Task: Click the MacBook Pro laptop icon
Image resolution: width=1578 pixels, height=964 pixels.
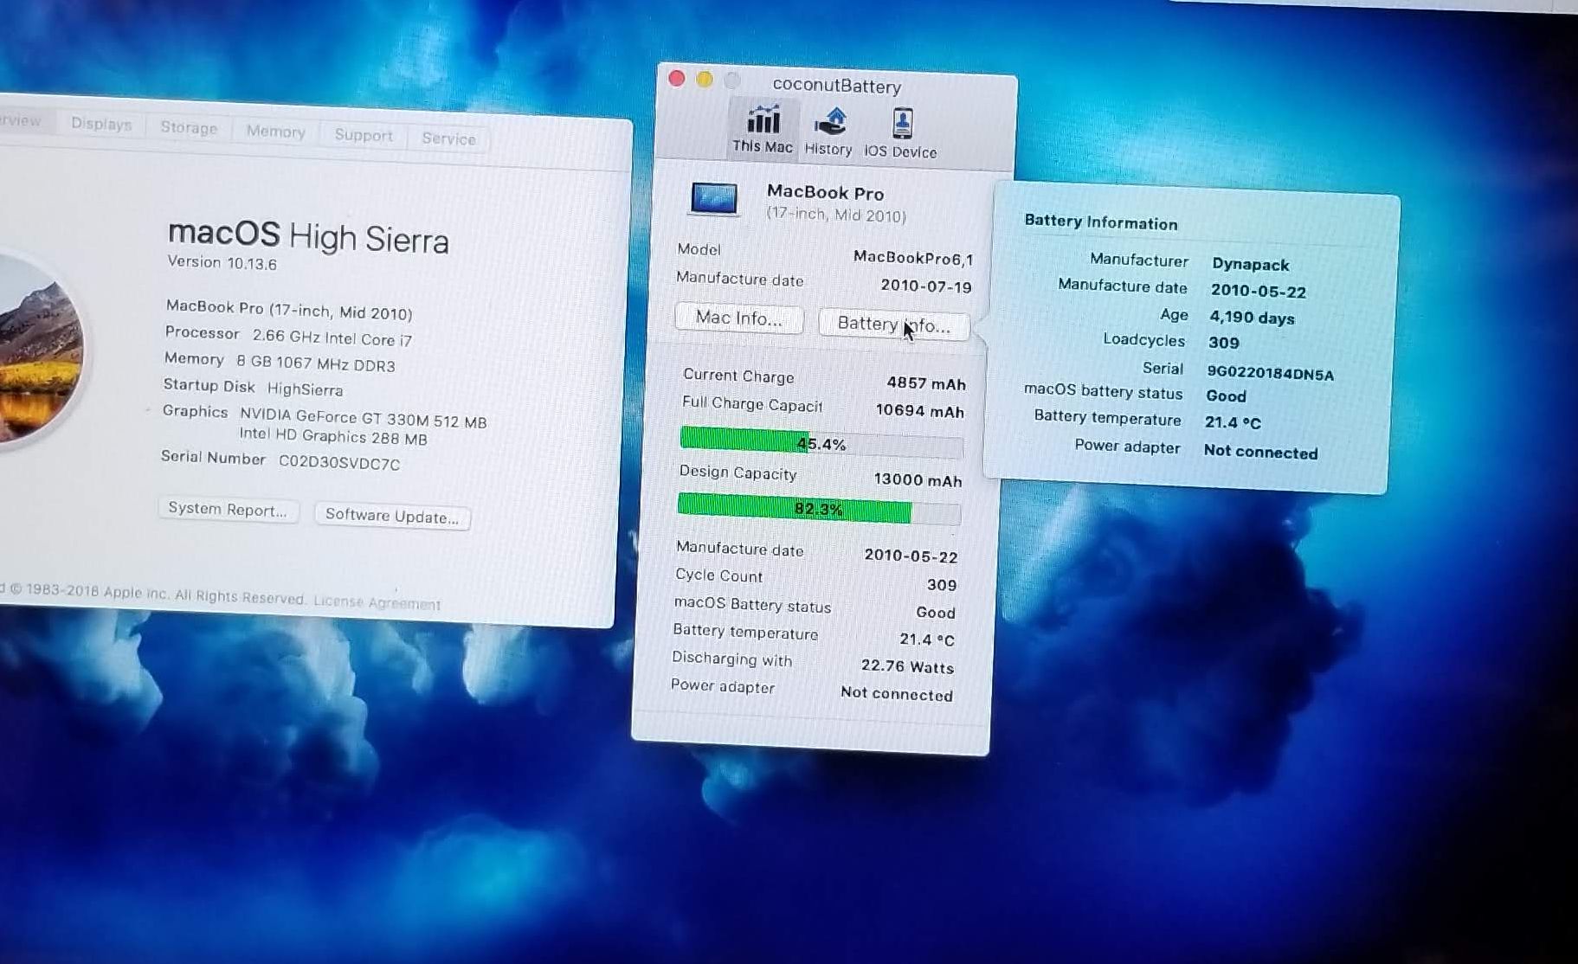Action: coord(714,200)
